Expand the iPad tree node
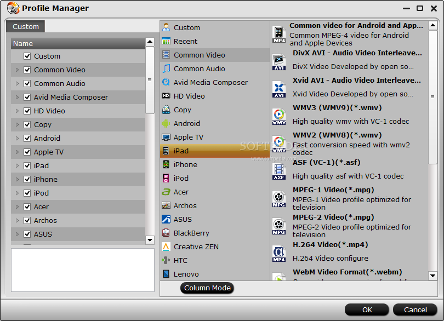The height and width of the screenshot is (321, 444). (18, 165)
